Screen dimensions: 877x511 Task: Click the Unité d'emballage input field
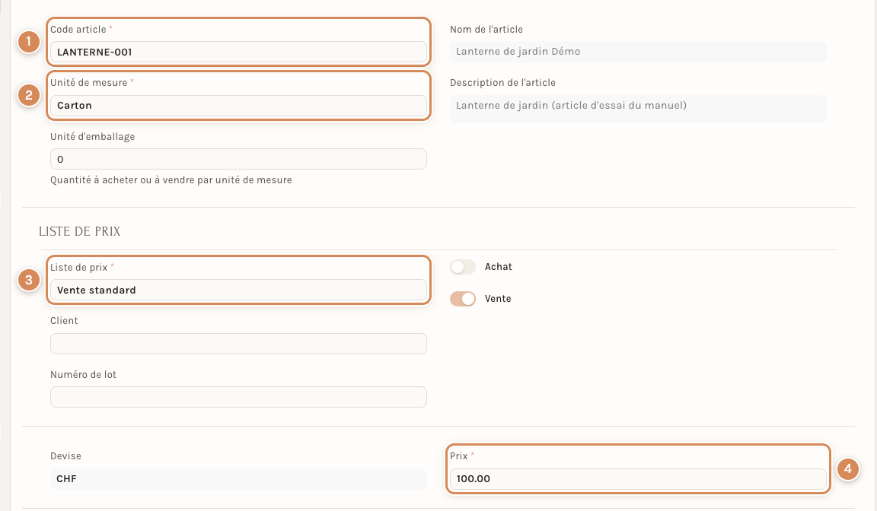point(238,159)
